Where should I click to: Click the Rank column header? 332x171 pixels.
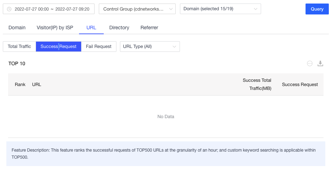tap(20, 85)
